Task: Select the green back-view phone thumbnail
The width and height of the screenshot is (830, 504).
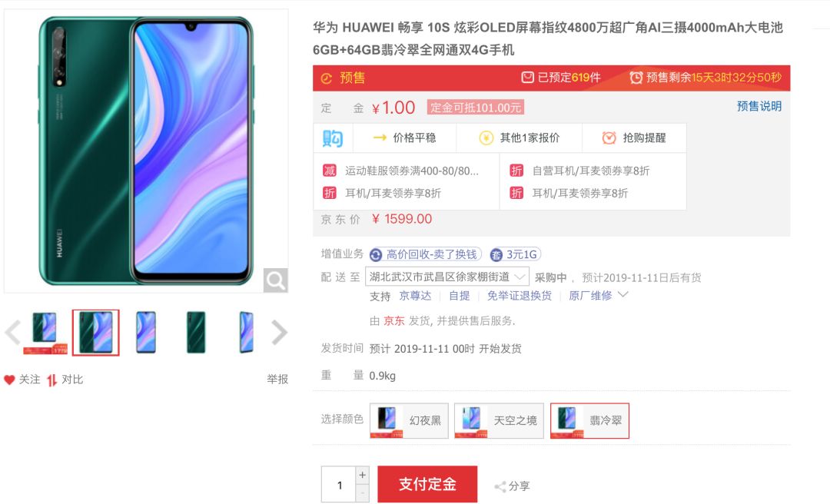Action: coord(197,333)
